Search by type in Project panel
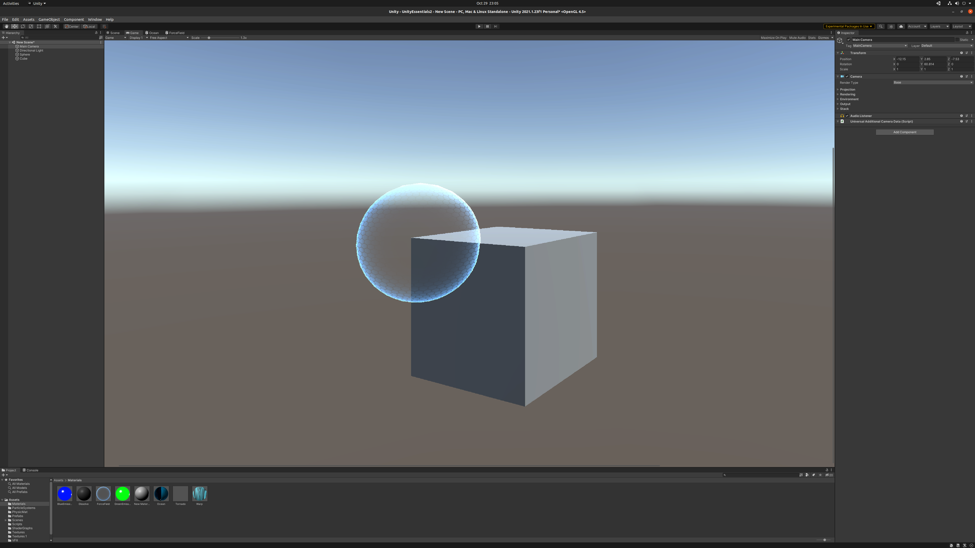 (x=807, y=475)
